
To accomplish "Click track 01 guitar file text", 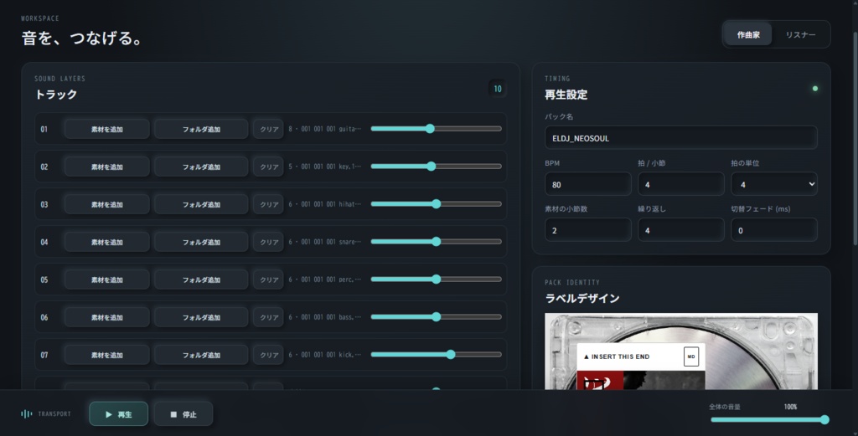I will point(325,129).
